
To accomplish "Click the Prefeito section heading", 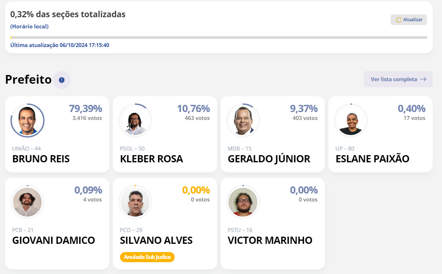I will [x=28, y=80].
